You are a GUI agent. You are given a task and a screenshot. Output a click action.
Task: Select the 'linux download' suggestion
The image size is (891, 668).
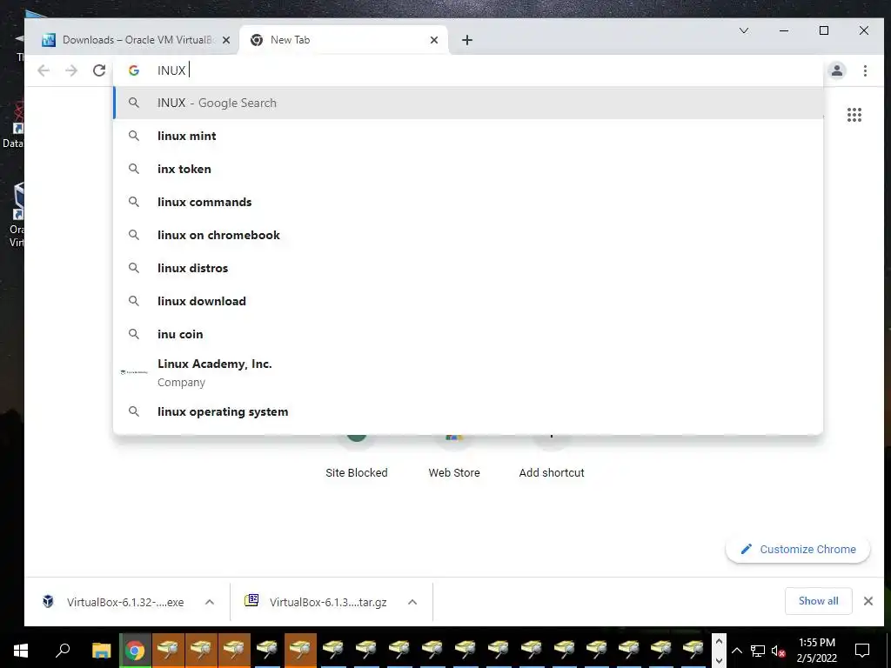click(x=468, y=301)
